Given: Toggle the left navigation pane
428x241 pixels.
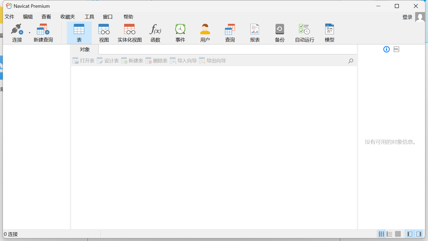Looking at the screenshot, I should (x=410, y=234).
